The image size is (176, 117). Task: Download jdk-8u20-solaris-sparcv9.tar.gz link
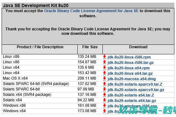136,90
